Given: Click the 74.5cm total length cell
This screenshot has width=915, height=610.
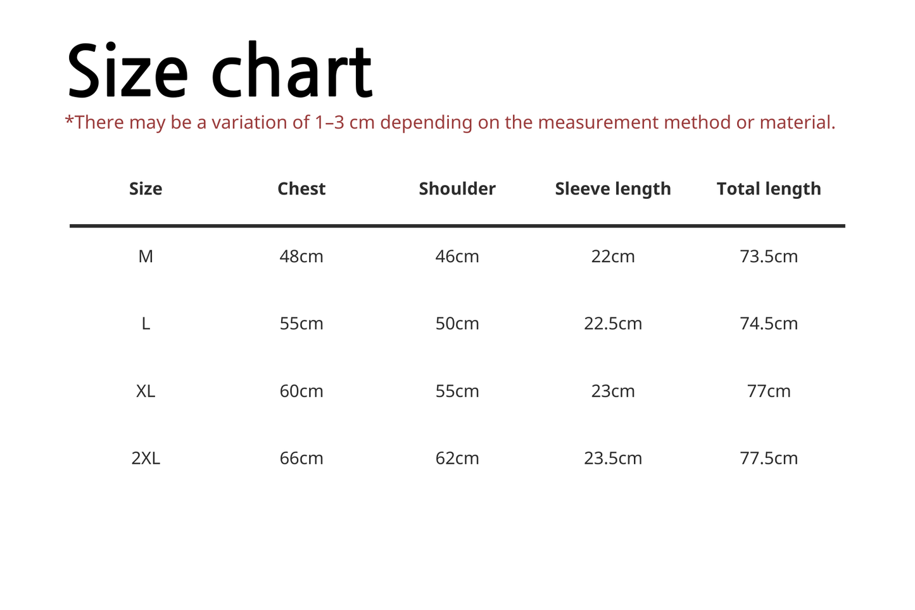Looking at the screenshot, I should pyautogui.click(x=769, y=324).
